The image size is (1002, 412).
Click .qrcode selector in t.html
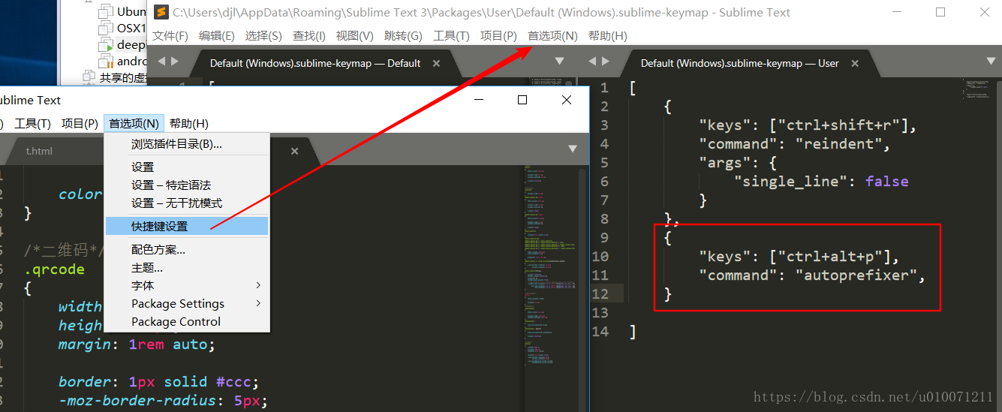coord(54,269)
